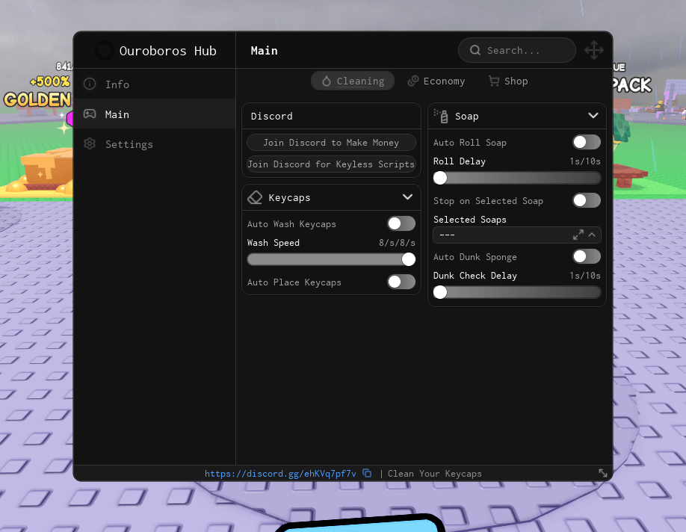Screen dimensions: 686x532
Task: Copy the Discord link with the copy icon
Action: [367, 474]
